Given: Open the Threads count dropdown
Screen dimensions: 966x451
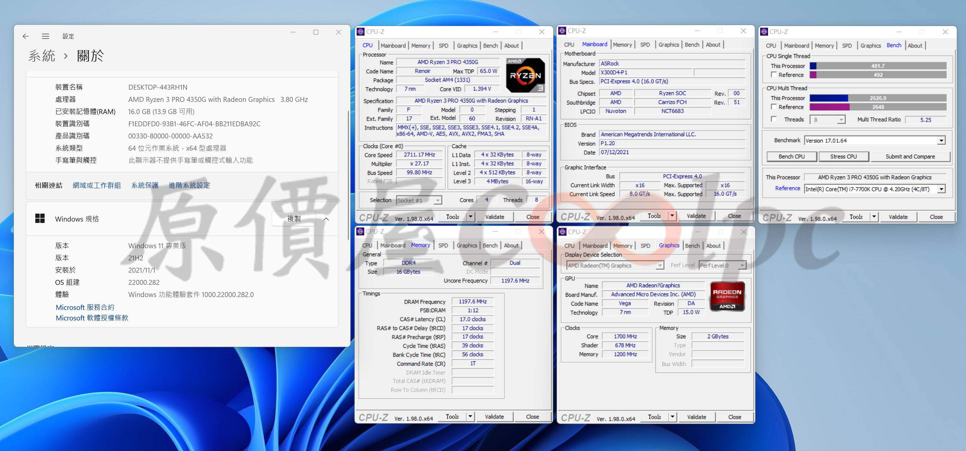Looking at the screenshot, I should [841, 120].
